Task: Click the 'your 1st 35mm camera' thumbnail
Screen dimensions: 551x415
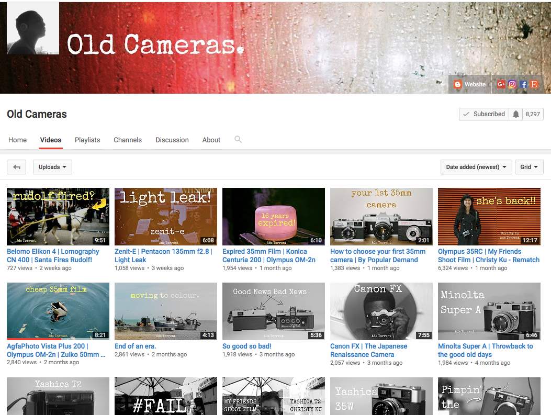Action: (381, 217)
